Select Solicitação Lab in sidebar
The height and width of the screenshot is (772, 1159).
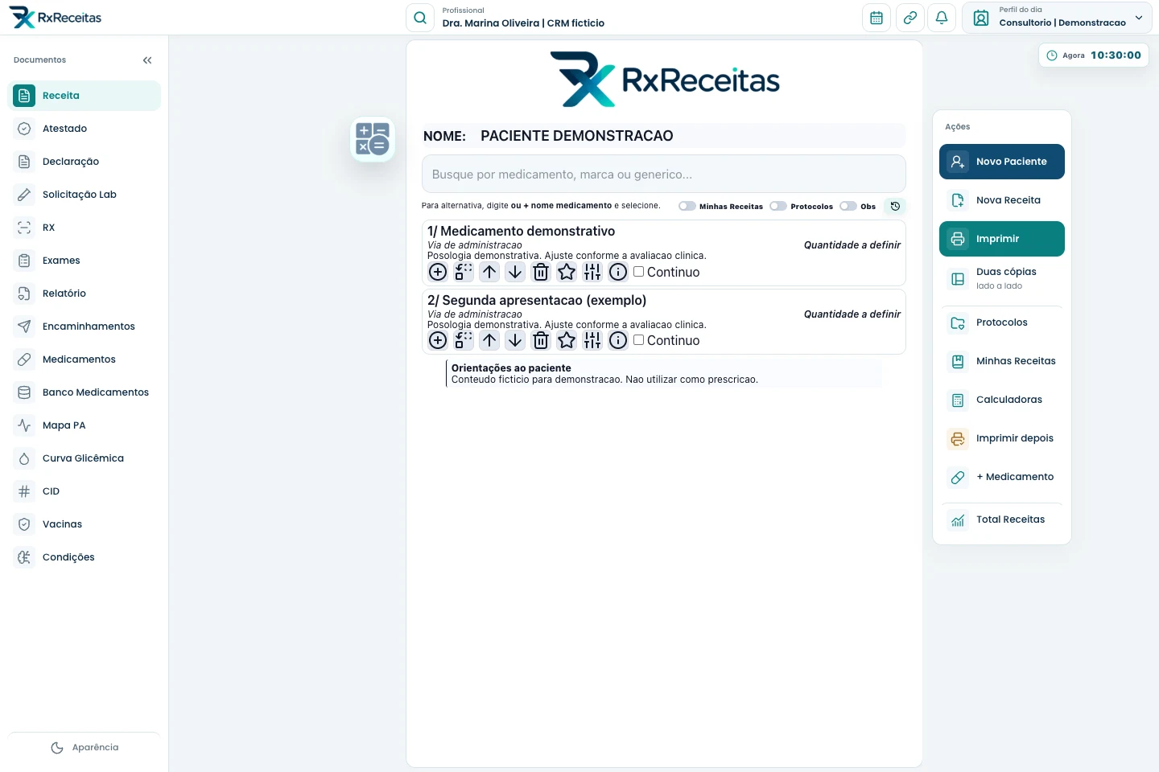click(x=84, y=195)
